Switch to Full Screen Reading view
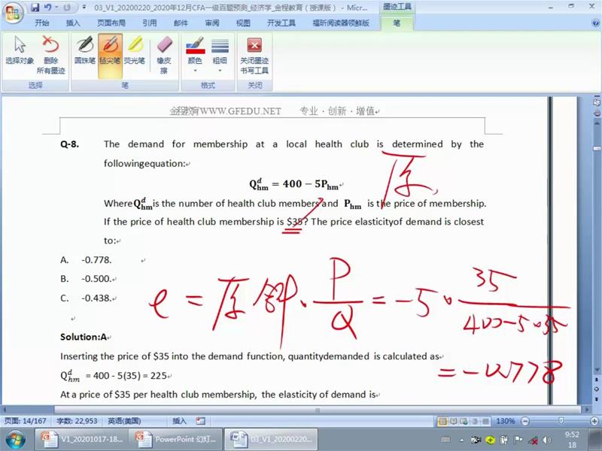This screenshot has width=602, height=451. coord(454,422)
